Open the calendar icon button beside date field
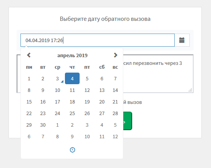211x168 pixels. tap(182, 40)
